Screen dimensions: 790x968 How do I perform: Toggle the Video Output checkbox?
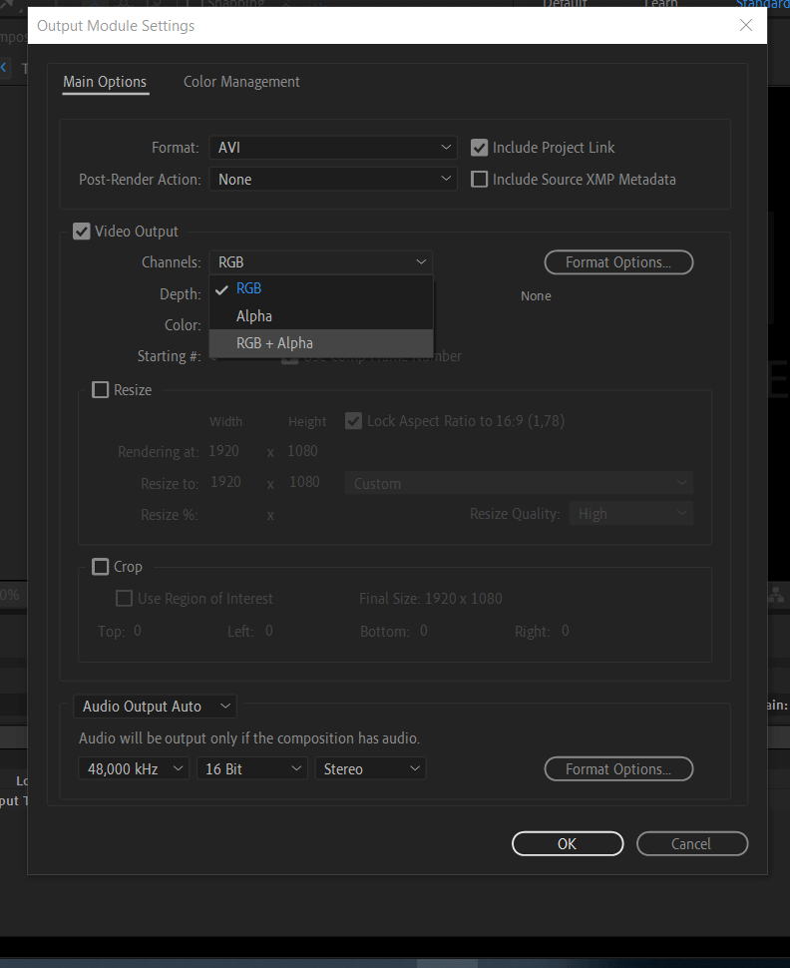point(82,232)
